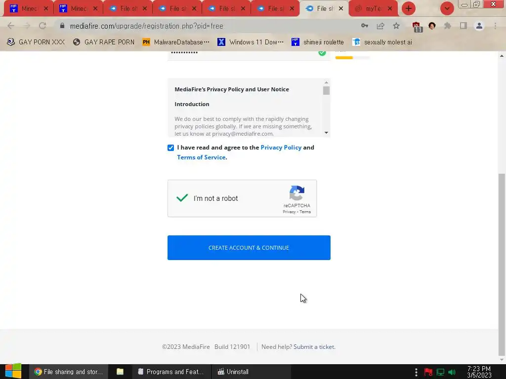The image size is (506, 379).
Task: Open the reCAPTCHA Privacy link
Action: [289, 212]
